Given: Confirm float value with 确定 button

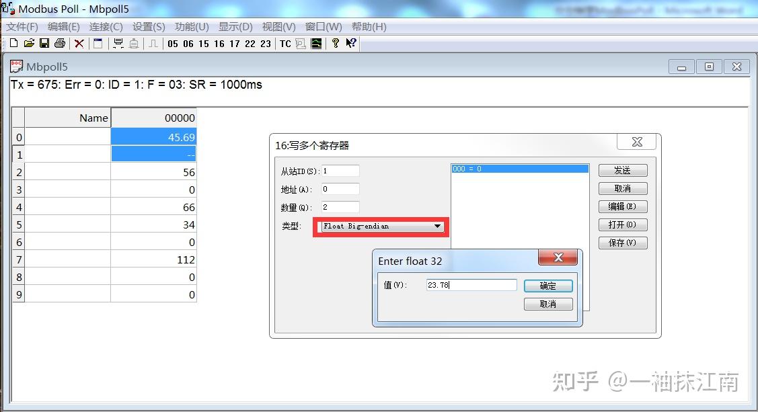Looking at the screenshot, I should [547, 285].
